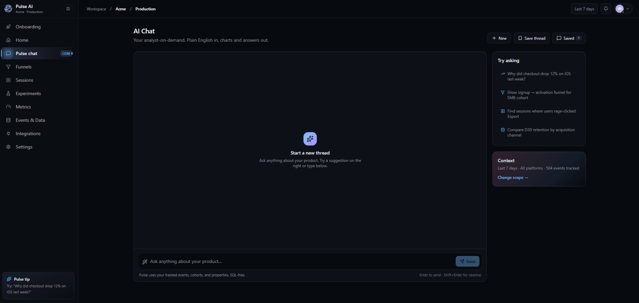Viewport: 639px width, 303px height.
Task: Open notifications with the bell icon
Action: [606, 9]
